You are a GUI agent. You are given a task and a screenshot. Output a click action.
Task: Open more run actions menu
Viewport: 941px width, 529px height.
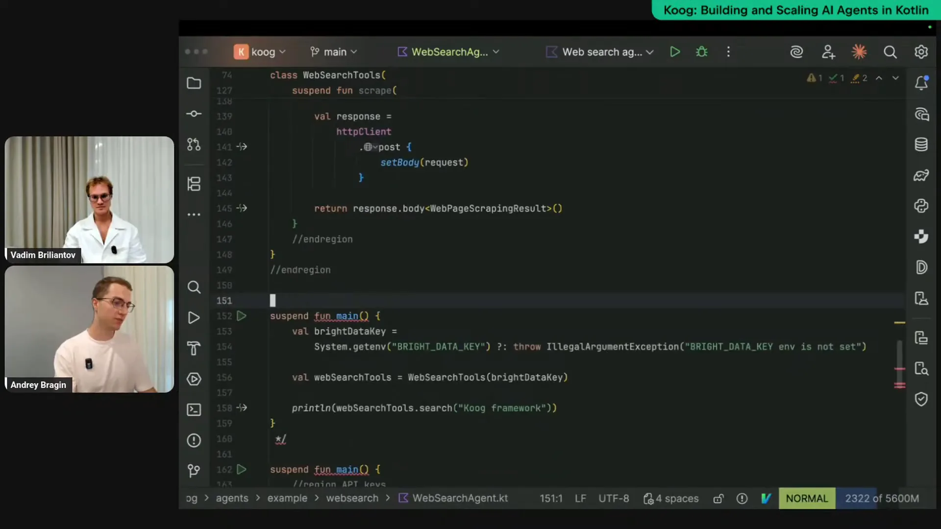[728, 51]
